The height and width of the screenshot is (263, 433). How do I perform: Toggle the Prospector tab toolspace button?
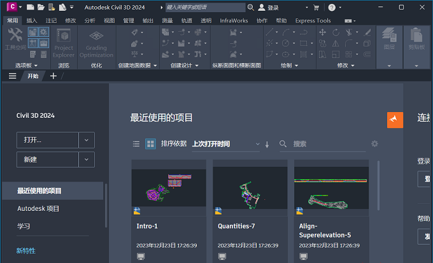pyautogui.click(x=33, y=32)
